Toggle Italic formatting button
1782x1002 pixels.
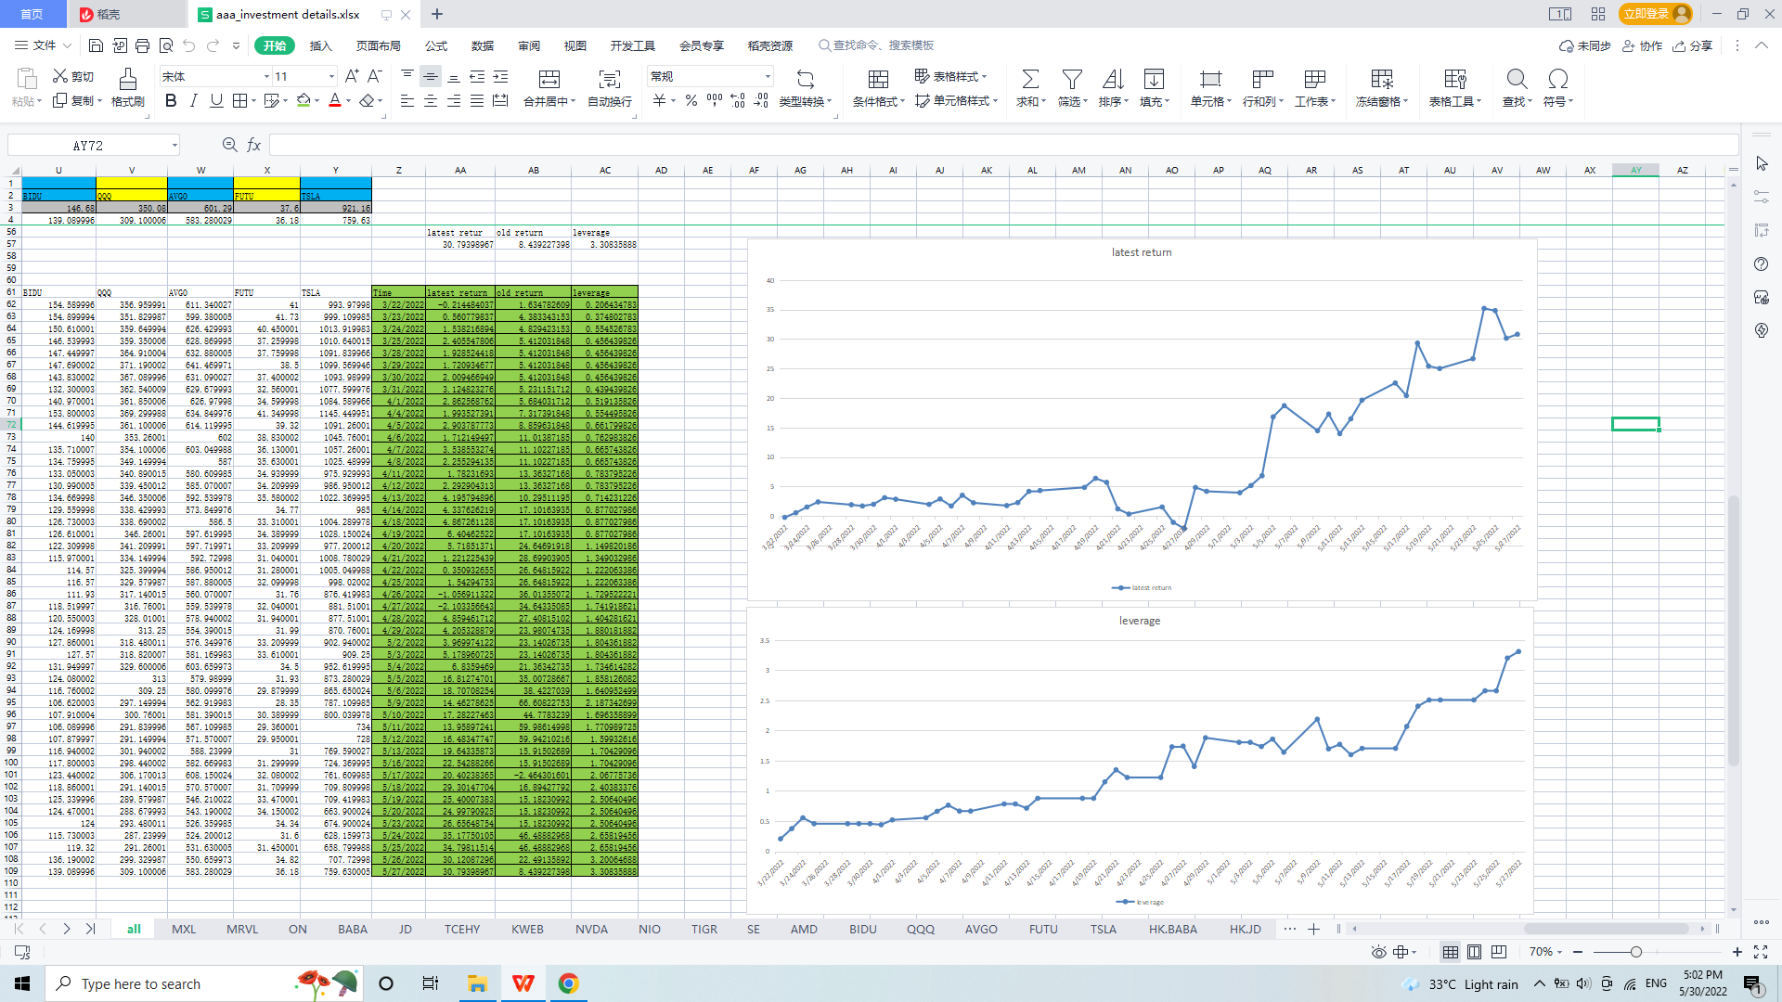coord(193,101)
